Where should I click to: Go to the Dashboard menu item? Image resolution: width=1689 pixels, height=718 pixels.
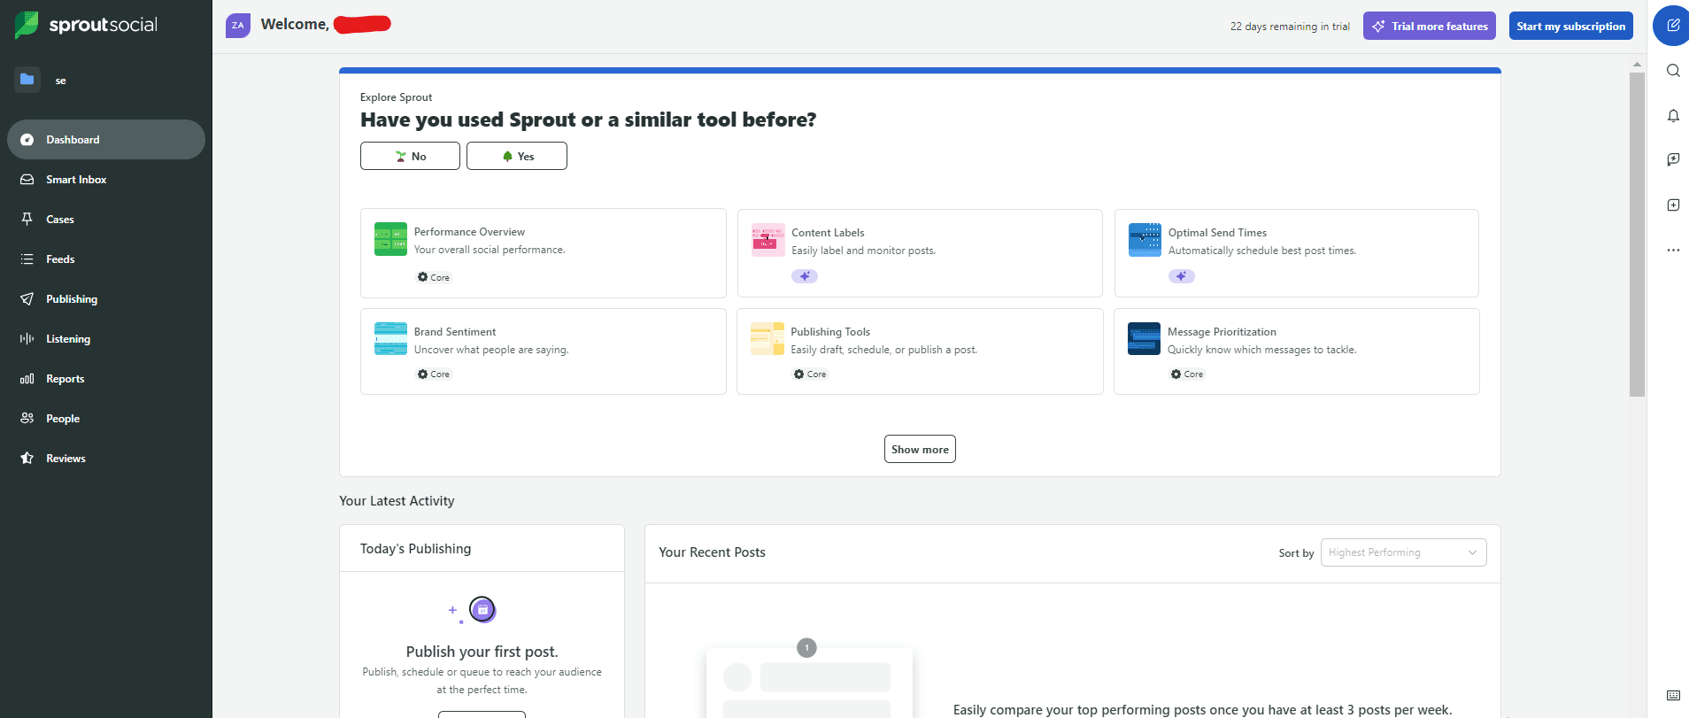(73, 139)
